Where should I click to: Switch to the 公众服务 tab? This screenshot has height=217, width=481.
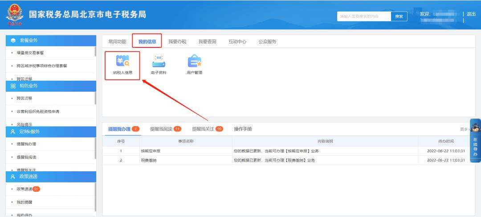268,42
